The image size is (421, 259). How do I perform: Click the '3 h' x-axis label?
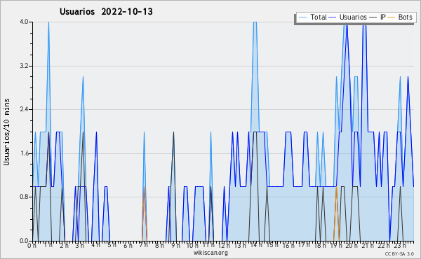pyautogui.click(x=79, y=245)
